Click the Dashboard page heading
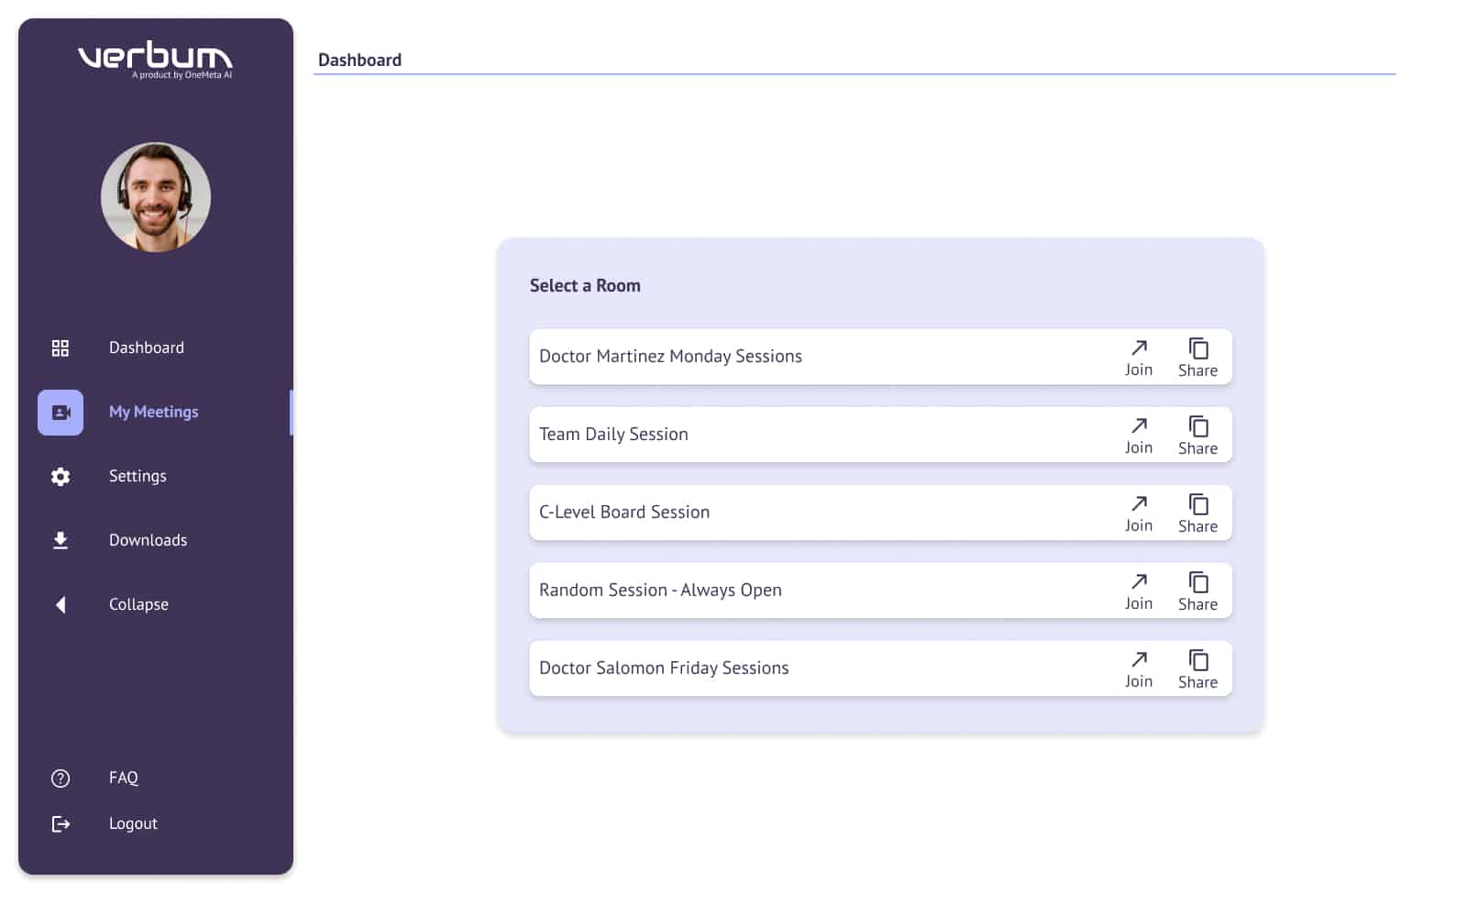 (x=359, y=60)
